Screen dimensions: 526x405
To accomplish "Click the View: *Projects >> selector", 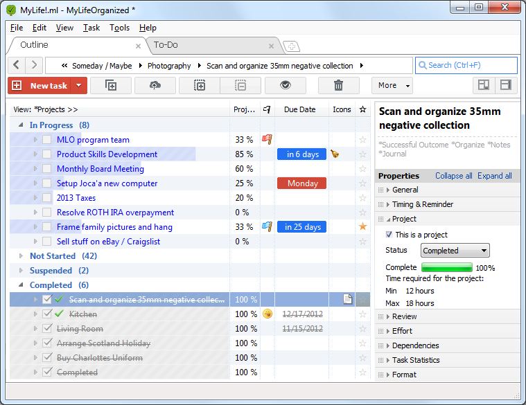I will click(46, 109).
